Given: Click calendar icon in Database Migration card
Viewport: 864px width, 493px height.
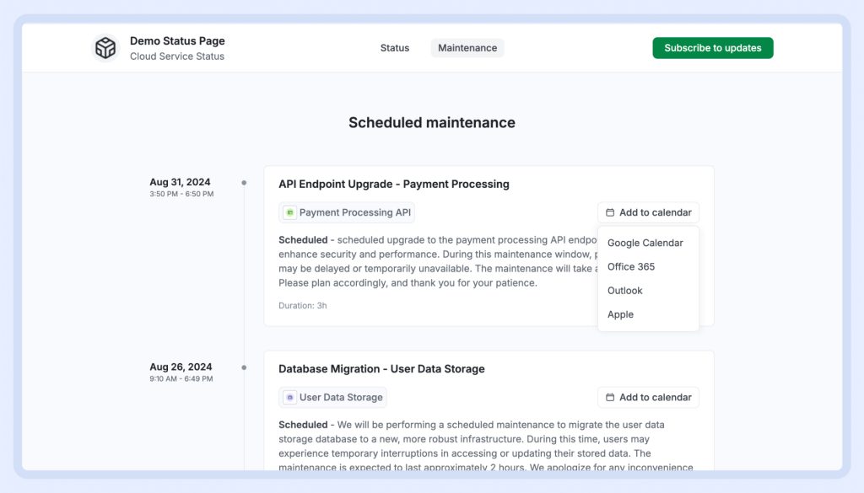Looking at the screenshot, I should point(610,398).
